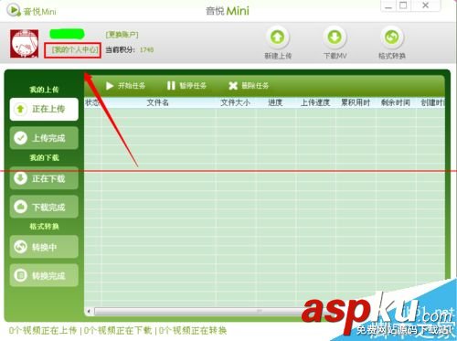Click the 音悦Mini logo icon in title bar
Screen dimensions: 457x341
tap(14, 10)
